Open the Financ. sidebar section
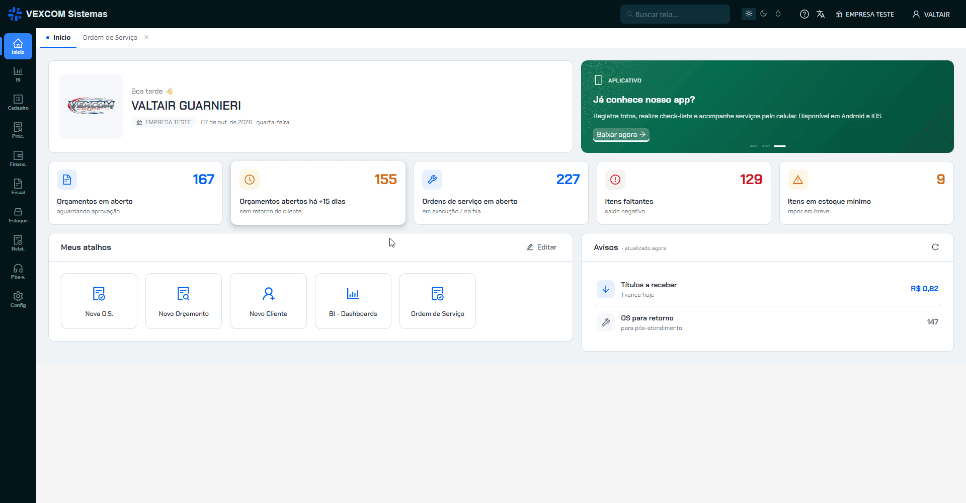The image size is (966, 503). [18, 159]
